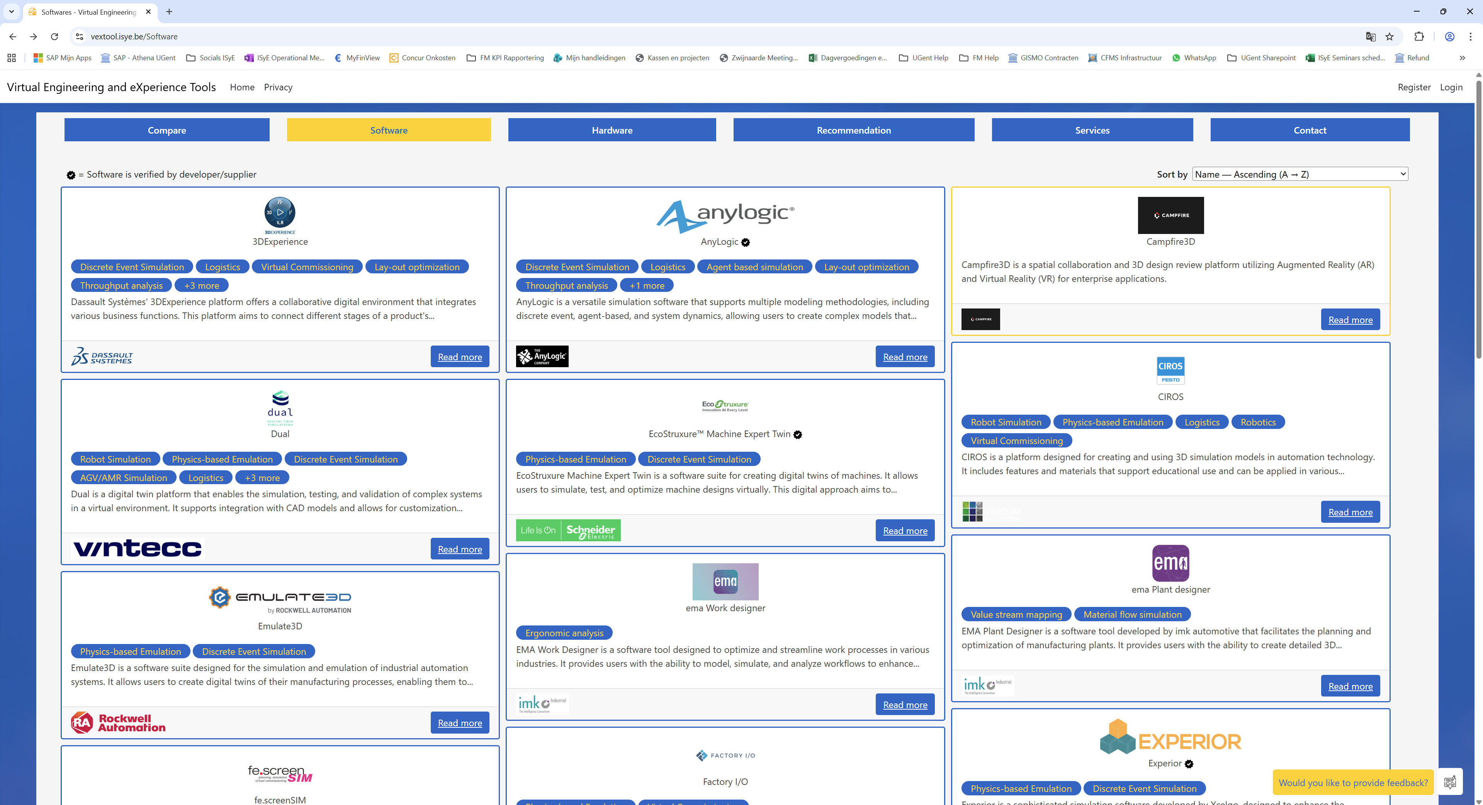
Task: Open the Login page
Action: point(1451,87)
